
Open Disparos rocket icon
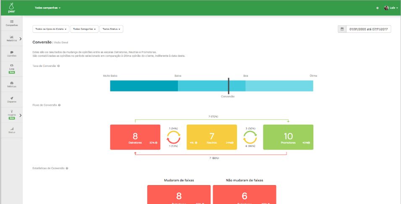click(12, 98)
